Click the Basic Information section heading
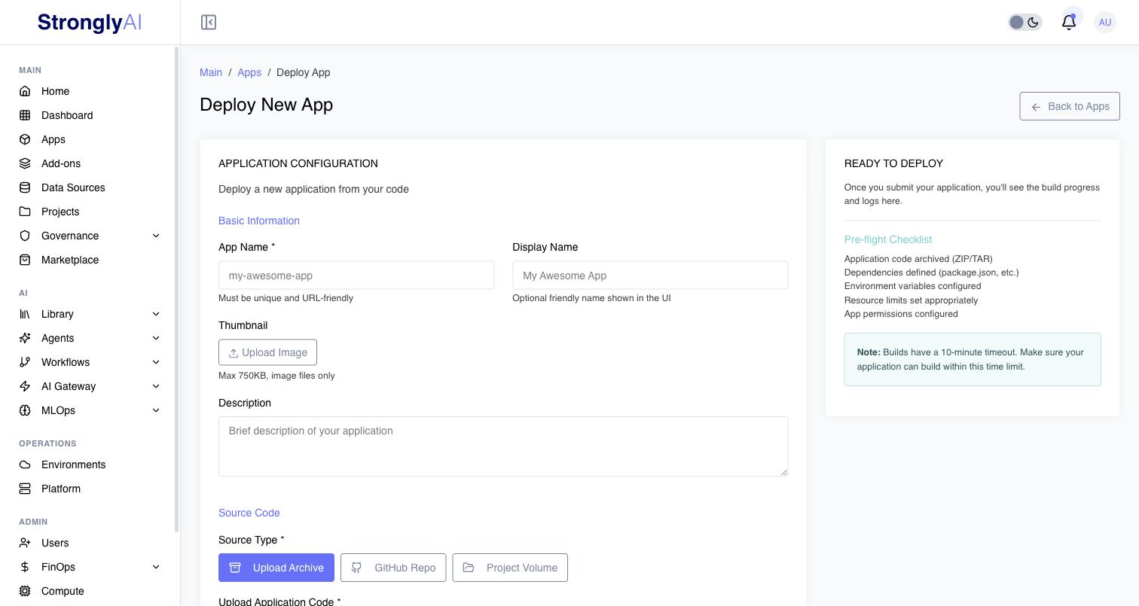This screenshot has width=1139, height=606. (259, 221)
